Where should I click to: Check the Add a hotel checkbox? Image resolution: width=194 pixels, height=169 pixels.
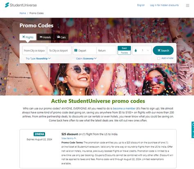tap(158, 59)
